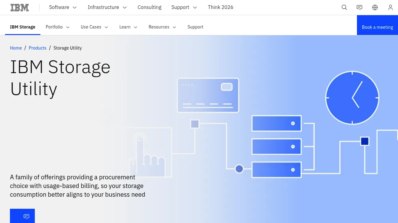Screen dimensions: 398x223
Task: Expand the Infrastructure menu
Action: click(107, 7)
